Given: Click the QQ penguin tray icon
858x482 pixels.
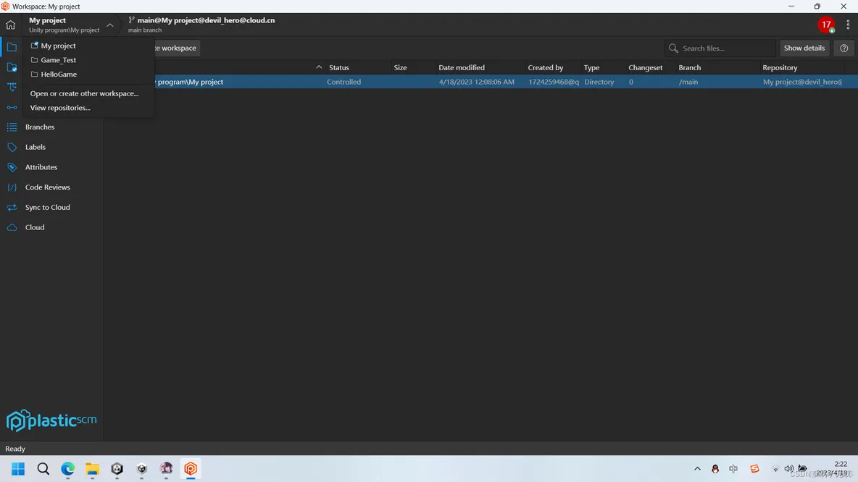Looking at the screenshot, I should (715, 469).
